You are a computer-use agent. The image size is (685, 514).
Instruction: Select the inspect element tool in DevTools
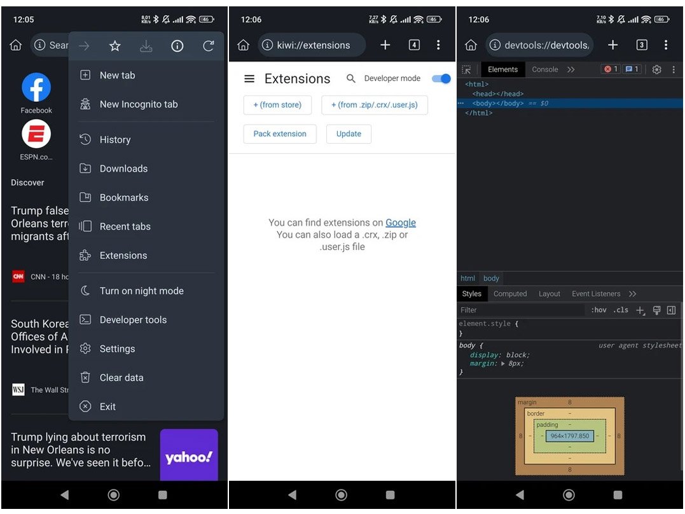(466, 69)
